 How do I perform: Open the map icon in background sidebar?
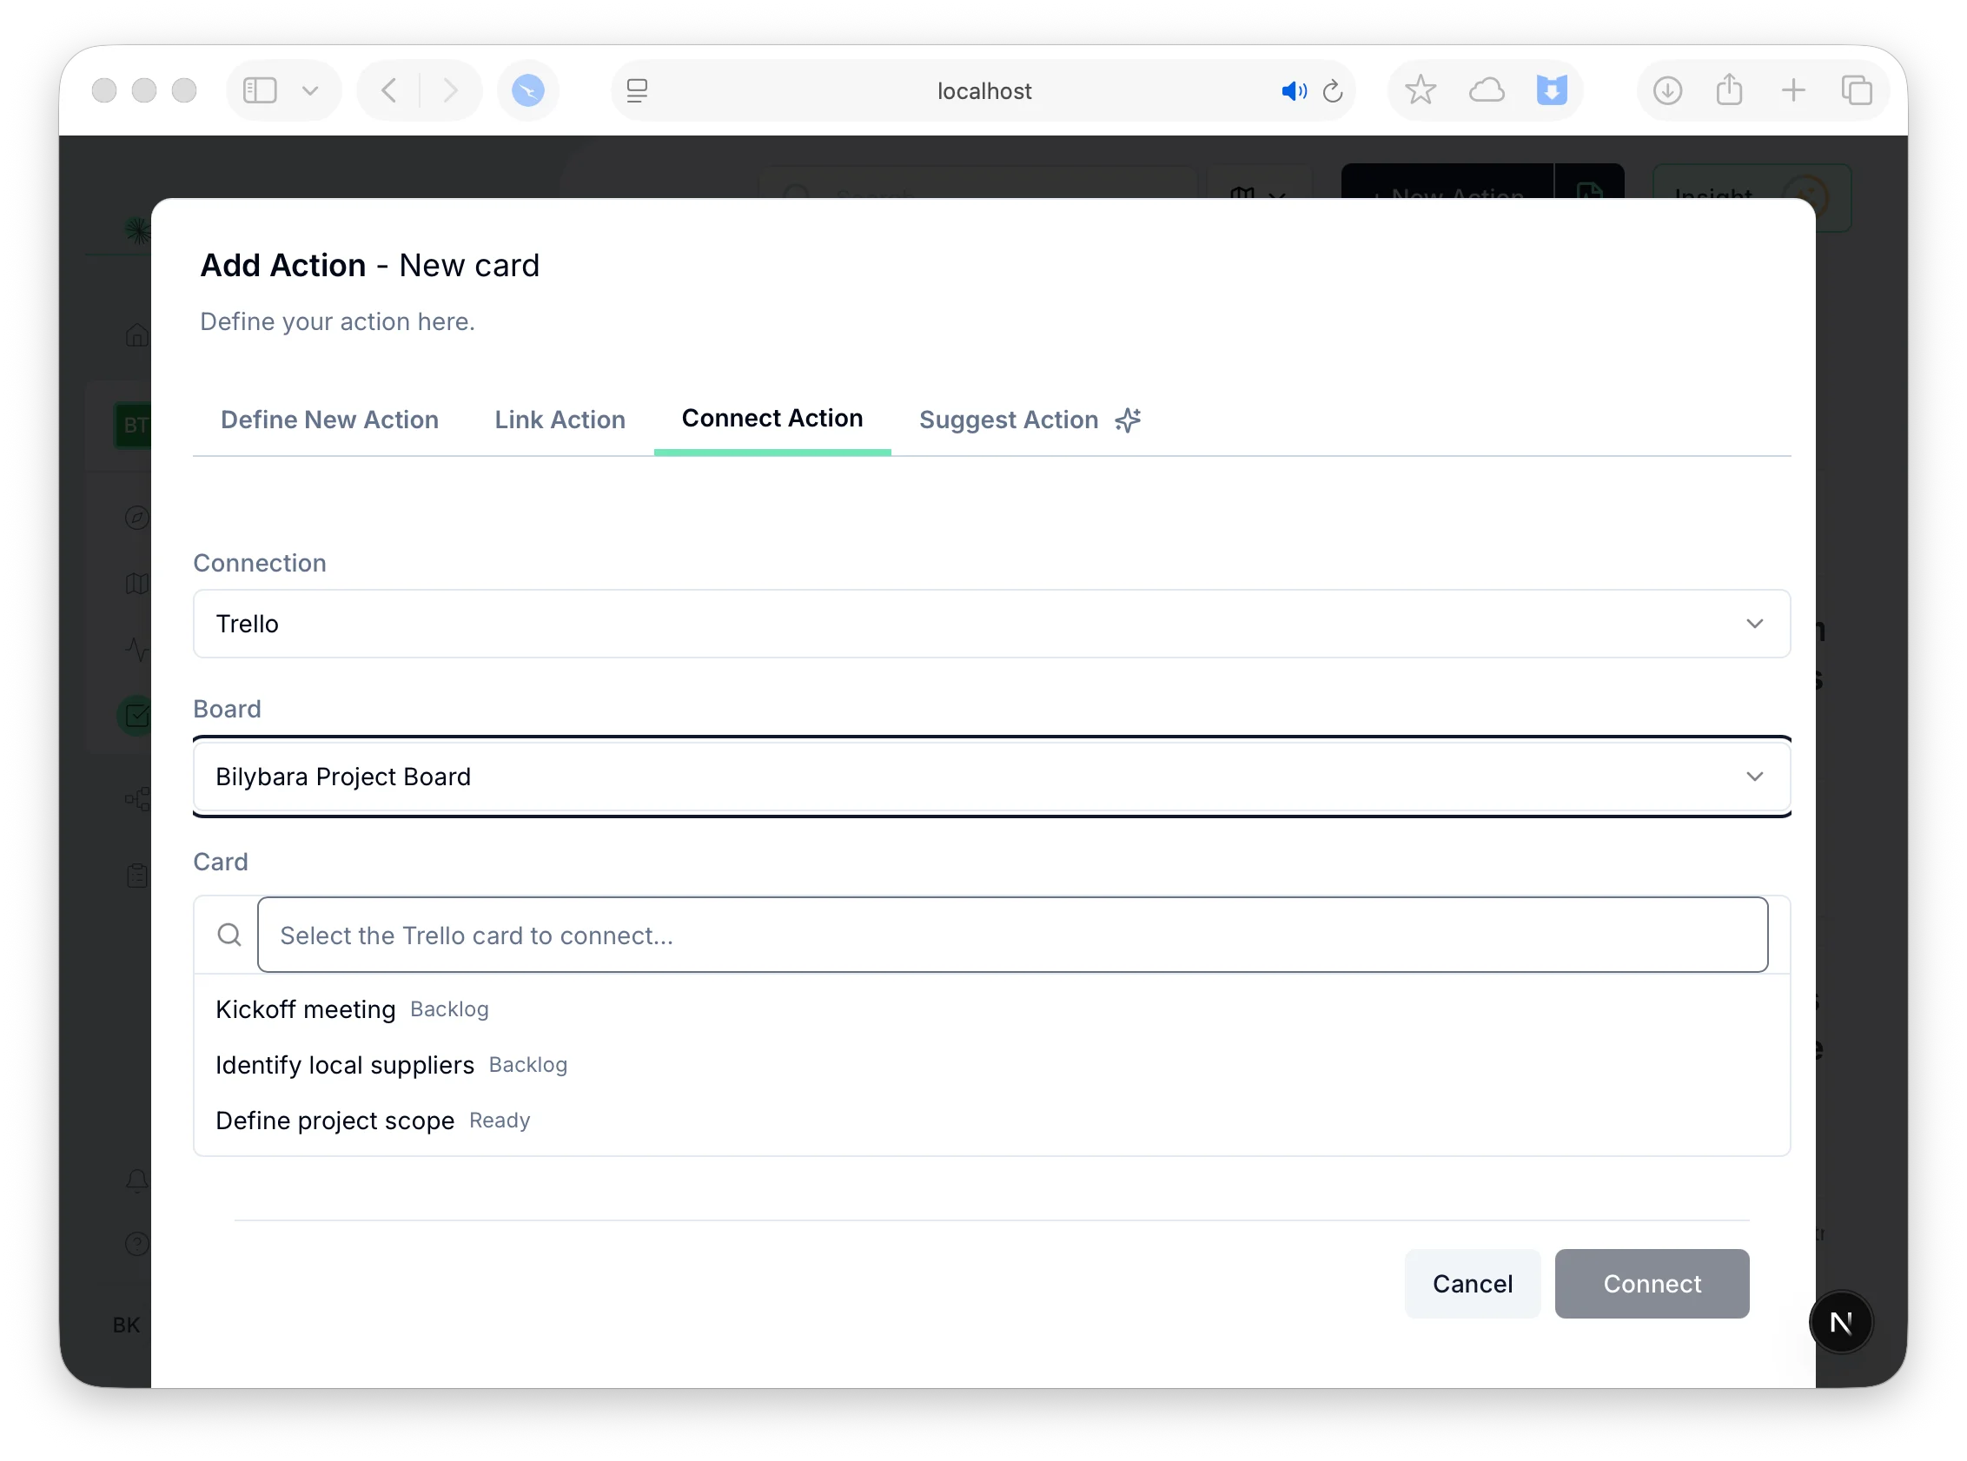(x=136, y=584)
